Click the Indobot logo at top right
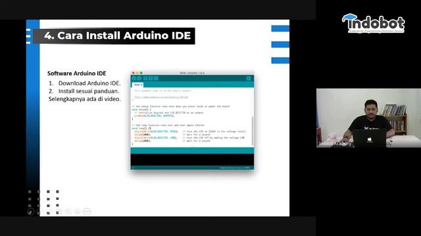The height and width of the screenshot is (236, 421). 373,24
